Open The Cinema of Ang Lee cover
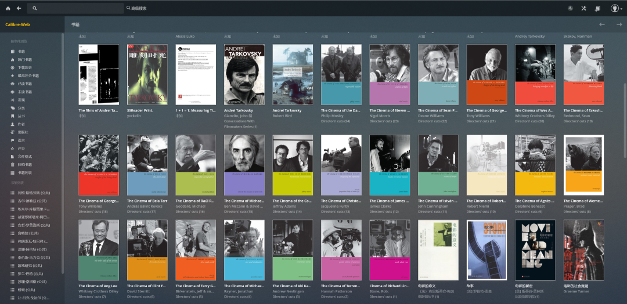This screenshot has height=304, width=627. click(x=98, y=250)
